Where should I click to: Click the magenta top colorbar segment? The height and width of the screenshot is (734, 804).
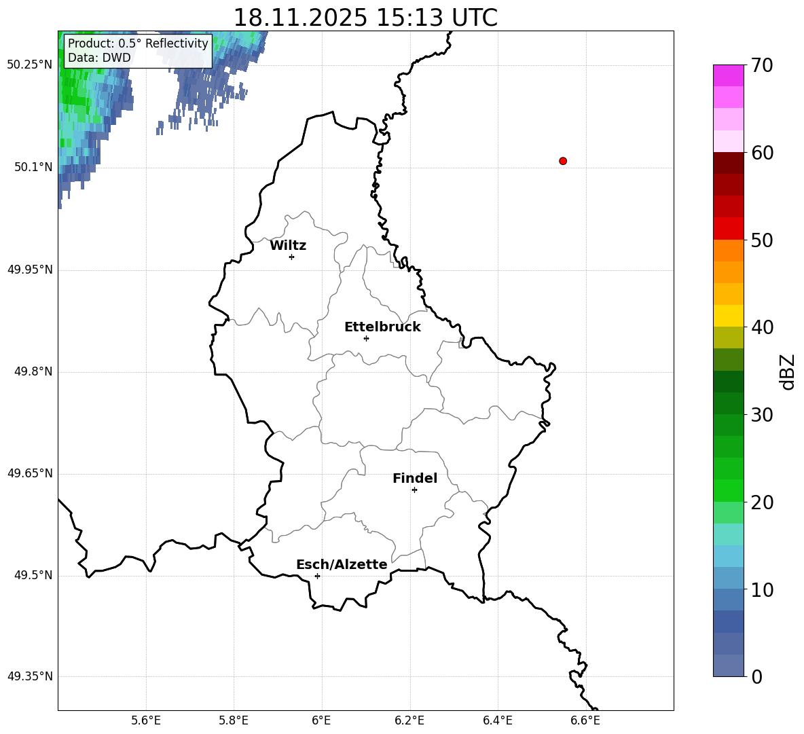(728, 75)
